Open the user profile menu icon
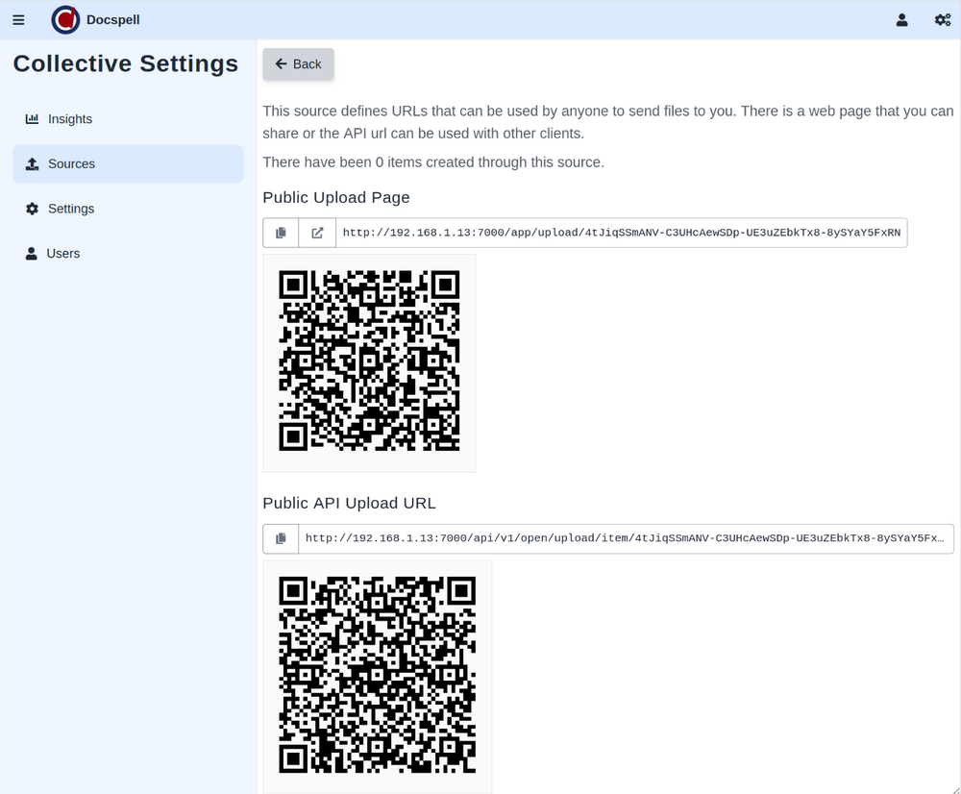Screen dimensions: 961x794 901,19
